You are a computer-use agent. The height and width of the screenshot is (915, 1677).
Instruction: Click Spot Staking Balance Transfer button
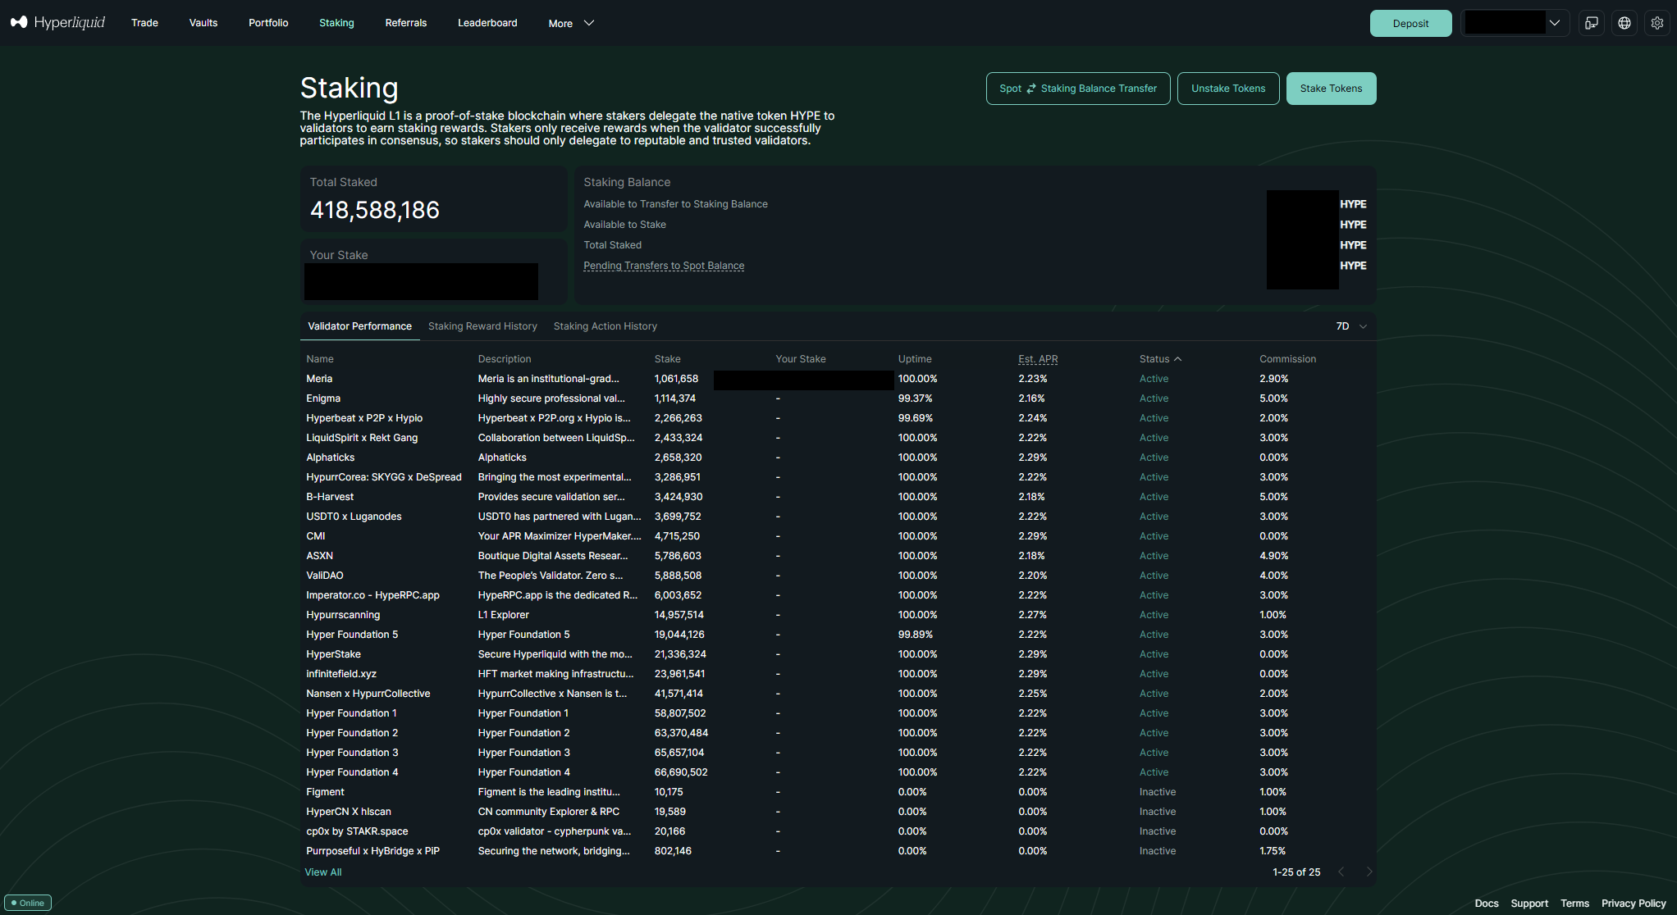pyautogui.click(x=1078, y=89)
